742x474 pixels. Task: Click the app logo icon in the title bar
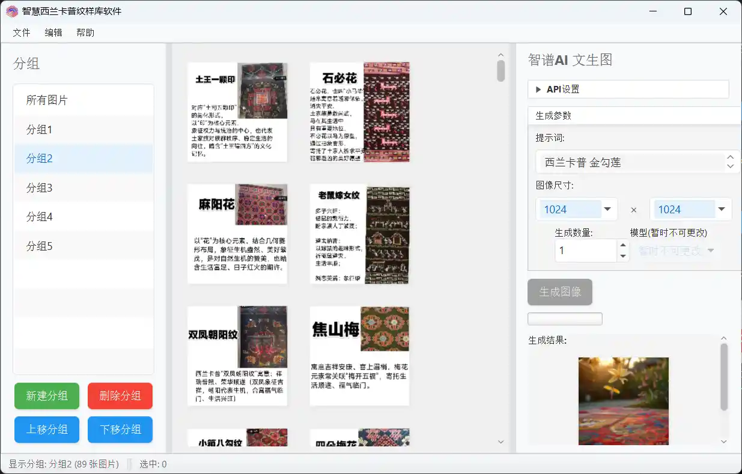[x=11, y=11]
